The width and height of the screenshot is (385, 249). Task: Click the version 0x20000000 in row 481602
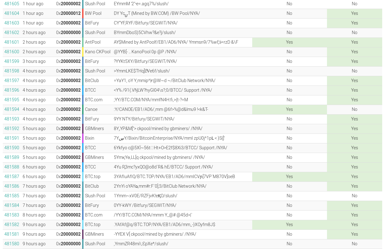tap(68, 33)
